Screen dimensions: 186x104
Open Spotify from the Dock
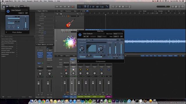click(x=90, y=101)
